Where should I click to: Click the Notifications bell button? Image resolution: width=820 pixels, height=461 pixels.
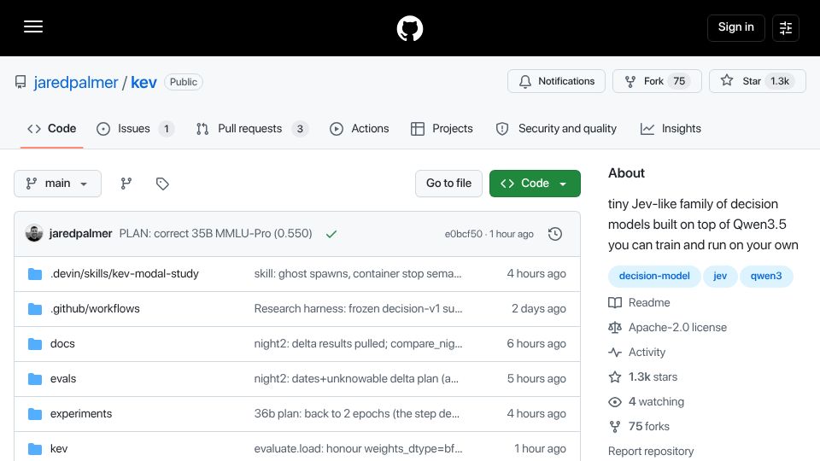pos(556,81)
